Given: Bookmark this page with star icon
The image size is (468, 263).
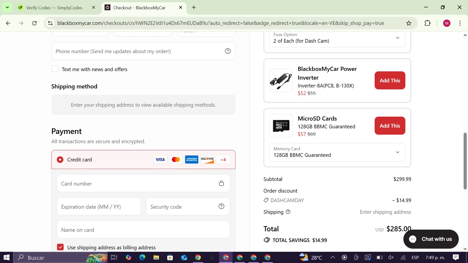Looking at the screenshot, I should point(409,23).
